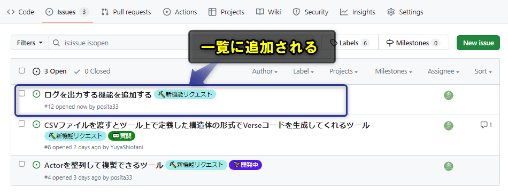Expand the Assignee filter dropdown
Screen dimensions: 508x194
point(443,71)
